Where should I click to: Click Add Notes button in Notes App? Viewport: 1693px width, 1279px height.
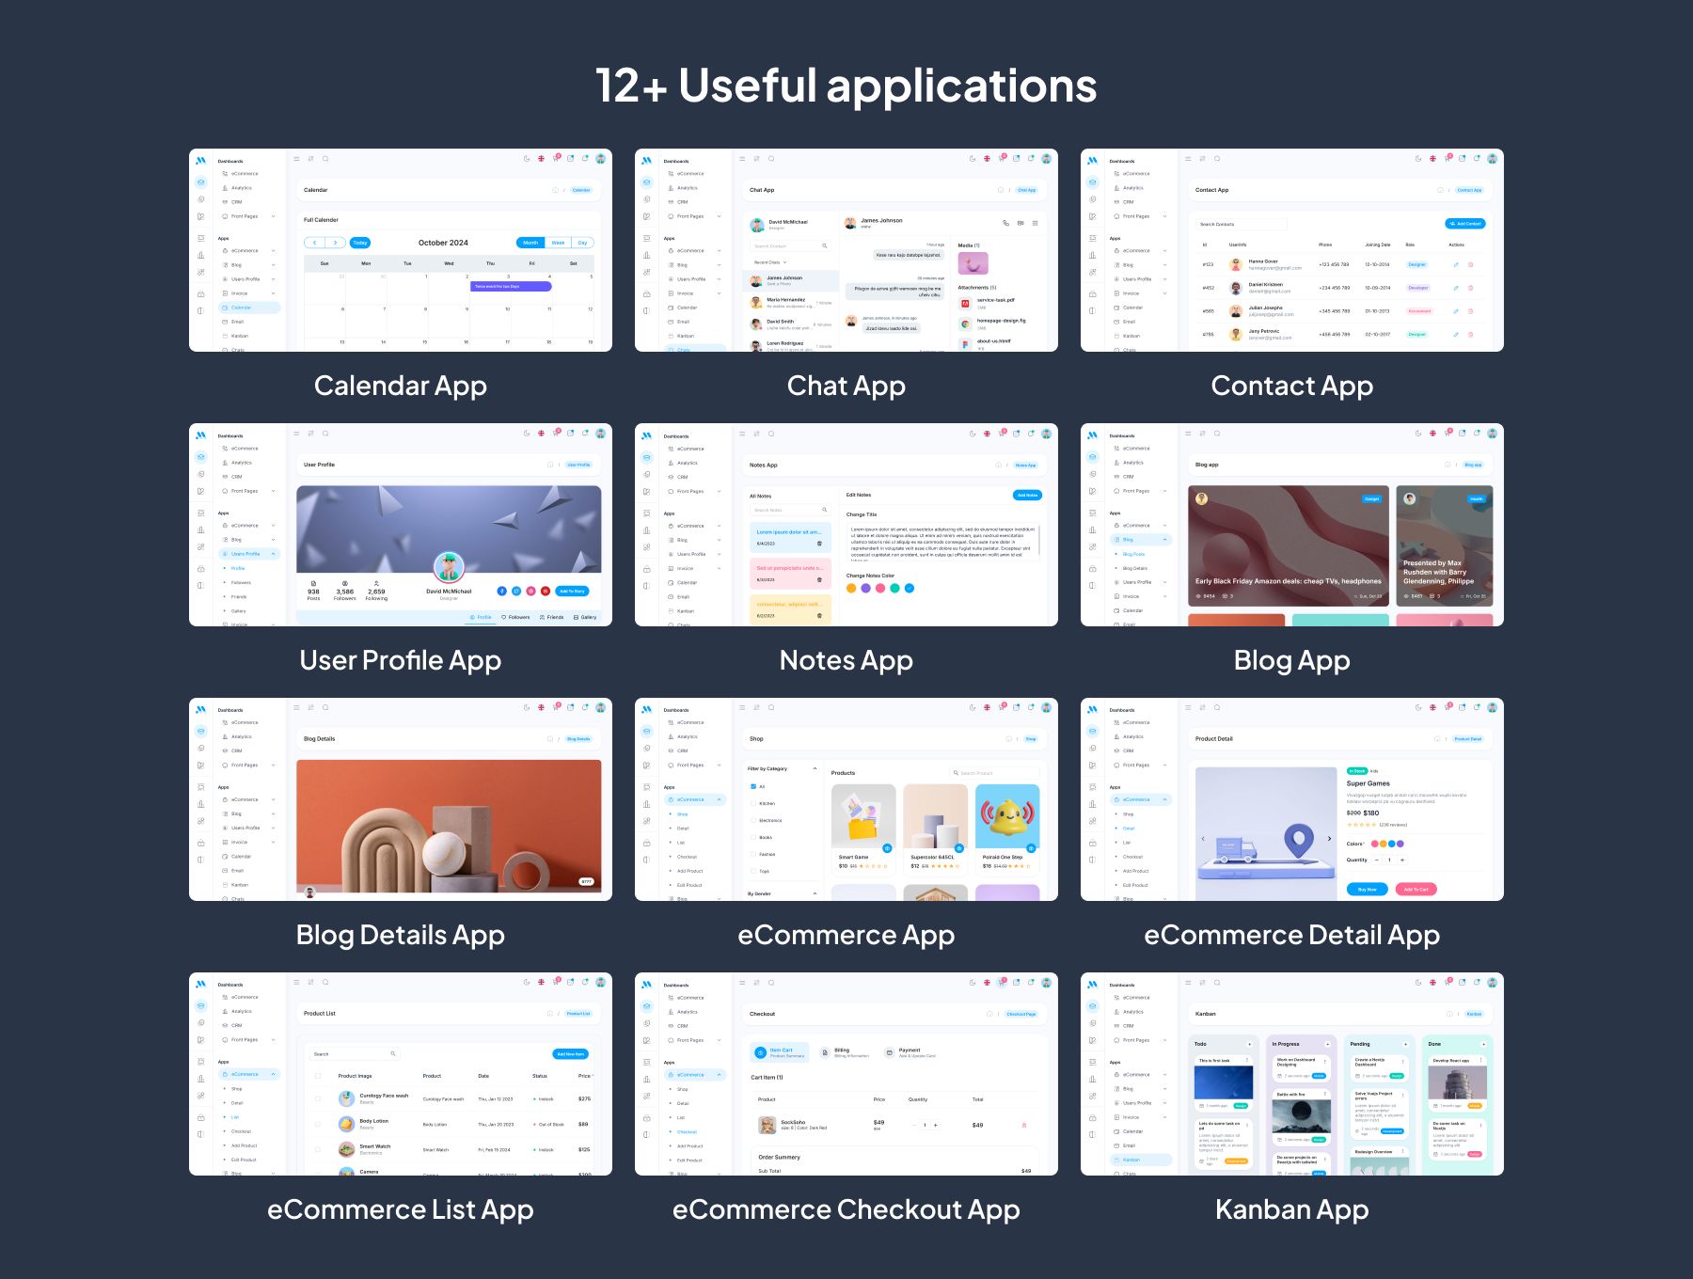1028,495
